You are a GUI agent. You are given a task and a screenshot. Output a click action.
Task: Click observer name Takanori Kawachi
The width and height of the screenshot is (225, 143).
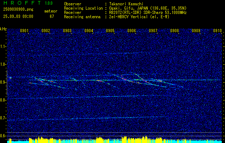126,4
